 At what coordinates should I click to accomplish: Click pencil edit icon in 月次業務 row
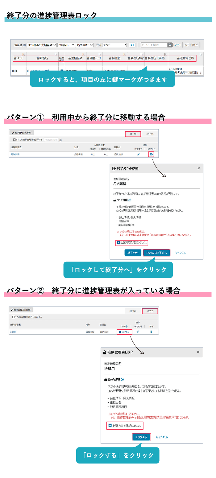[x=138, y=154]
